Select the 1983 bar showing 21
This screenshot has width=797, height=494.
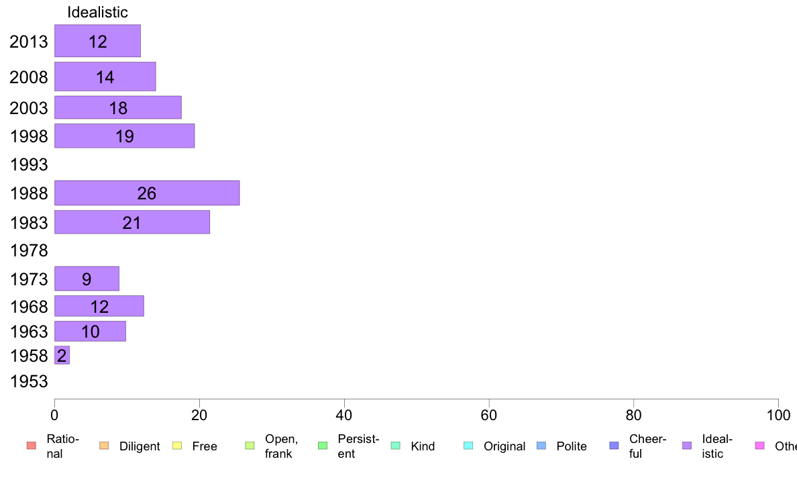132,222
